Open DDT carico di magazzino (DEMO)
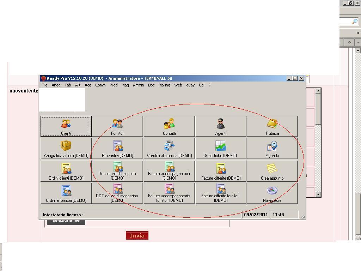 click(117, 193)
